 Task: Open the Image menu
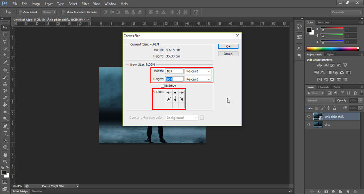pyautogui.click(x=36, y=4)
